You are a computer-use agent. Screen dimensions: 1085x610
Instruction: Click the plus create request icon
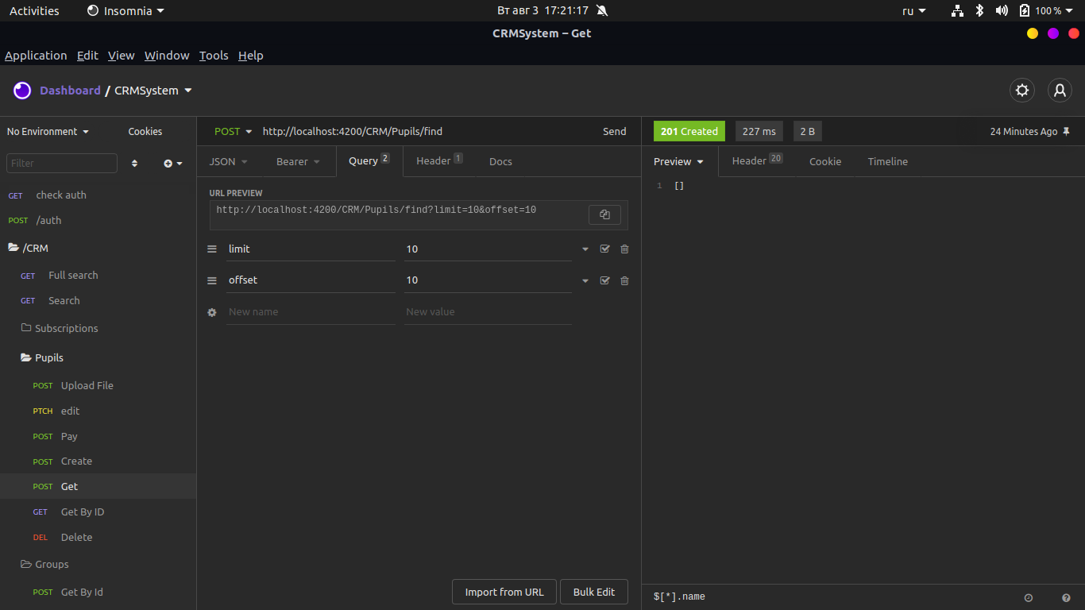(x=172, y=164)
